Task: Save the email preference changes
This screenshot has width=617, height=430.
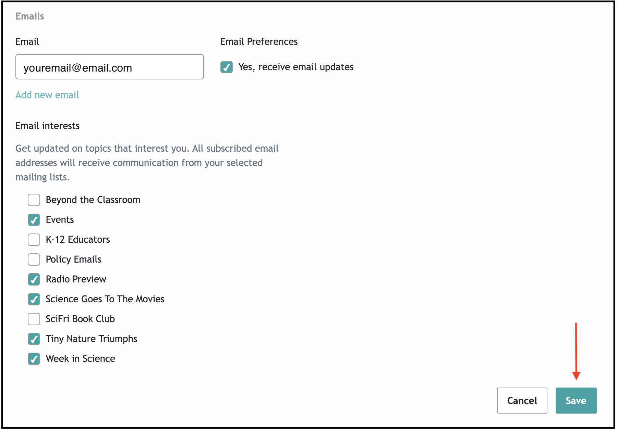Action: [576, 400]
